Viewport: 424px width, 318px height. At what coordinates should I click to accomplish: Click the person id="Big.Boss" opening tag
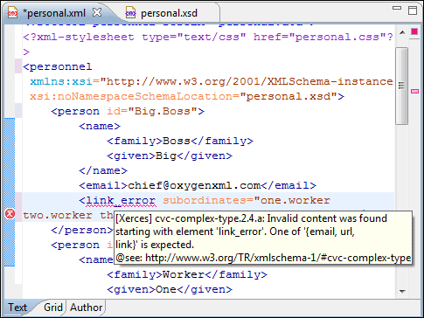tap(128, 111)
